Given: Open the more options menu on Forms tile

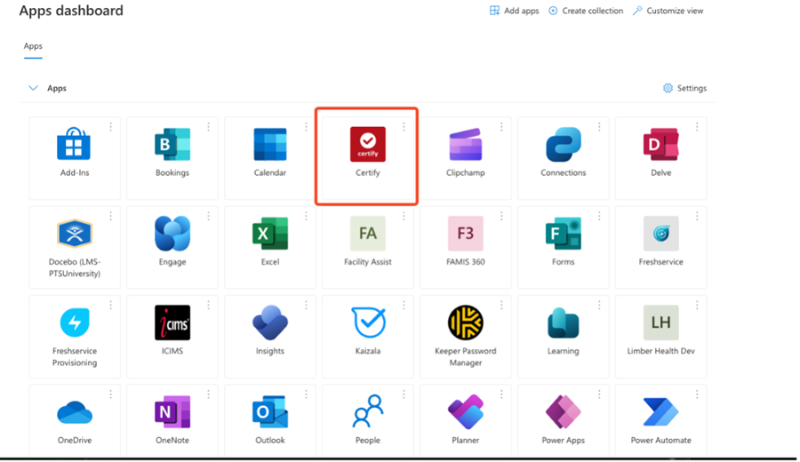Looking at the screenshot, I should pos(599,216).
